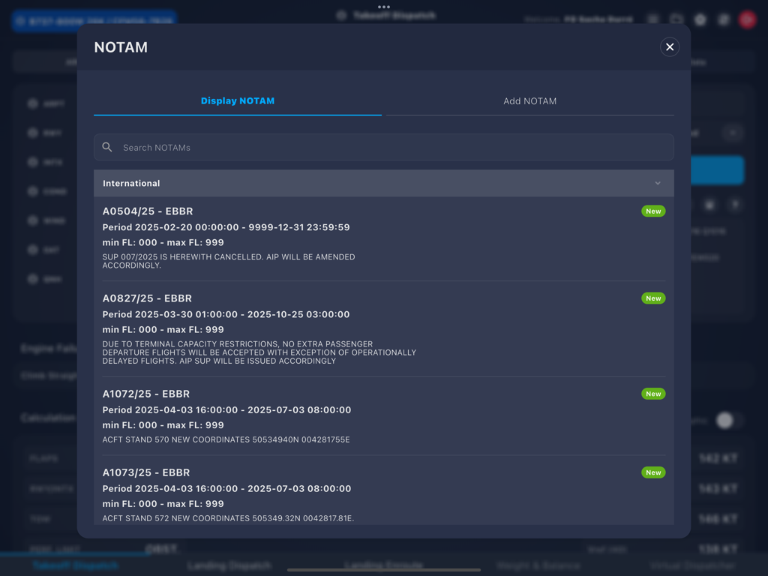Click the New badge on NOTAM A0504/25
Screen dimensions: 768x576
pos(652,211)
